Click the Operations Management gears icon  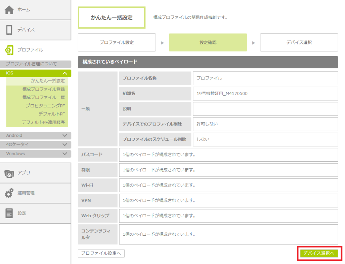[9, 193]
